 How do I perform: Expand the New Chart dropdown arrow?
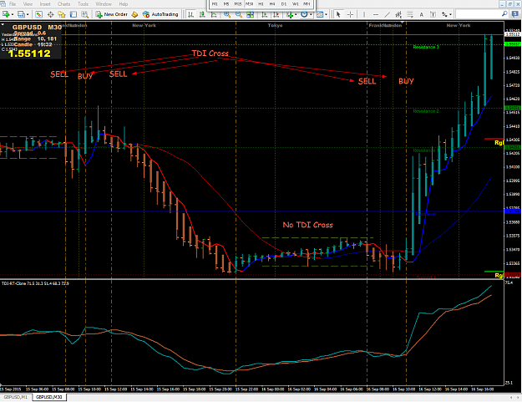13,14
